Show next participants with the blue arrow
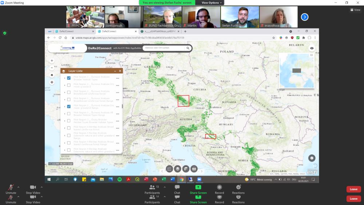 (x=305, y=17)
